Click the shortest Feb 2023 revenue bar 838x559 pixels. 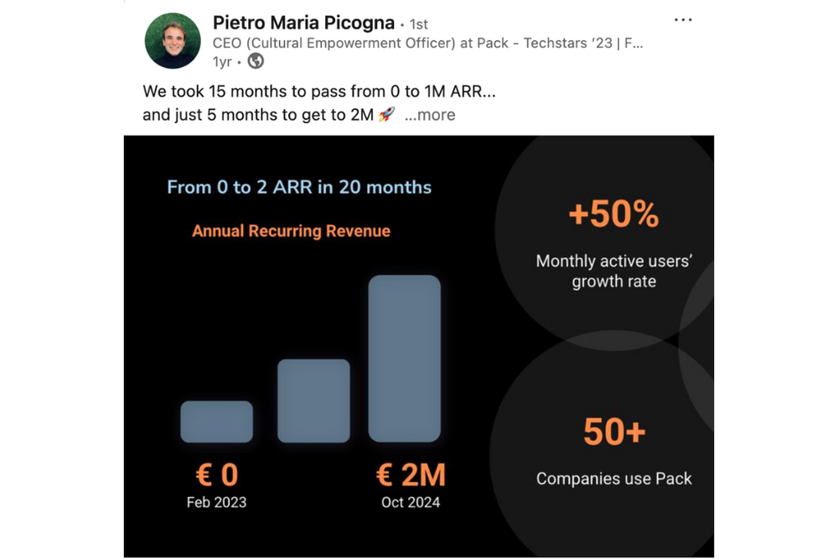216,422
